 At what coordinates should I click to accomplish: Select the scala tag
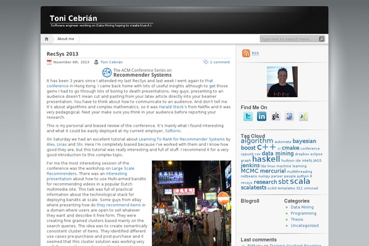pos(300,181)
